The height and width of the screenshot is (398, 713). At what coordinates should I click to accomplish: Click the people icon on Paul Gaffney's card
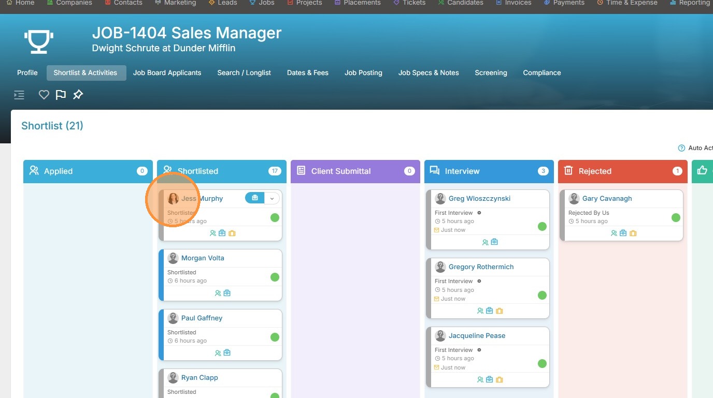click(218, 353)
